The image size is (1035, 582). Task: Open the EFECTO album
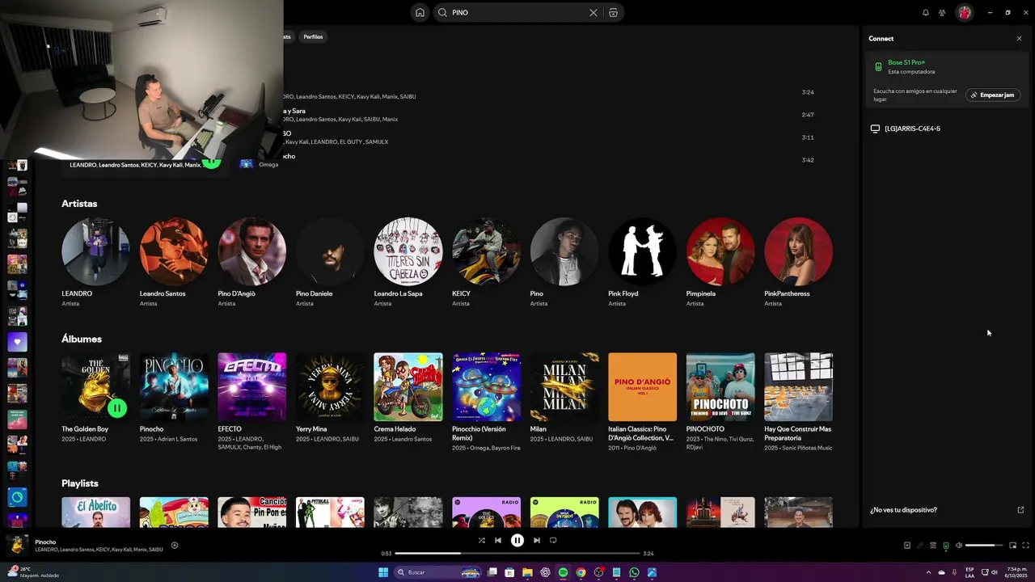pyautogui.click(x=251, y=401)
